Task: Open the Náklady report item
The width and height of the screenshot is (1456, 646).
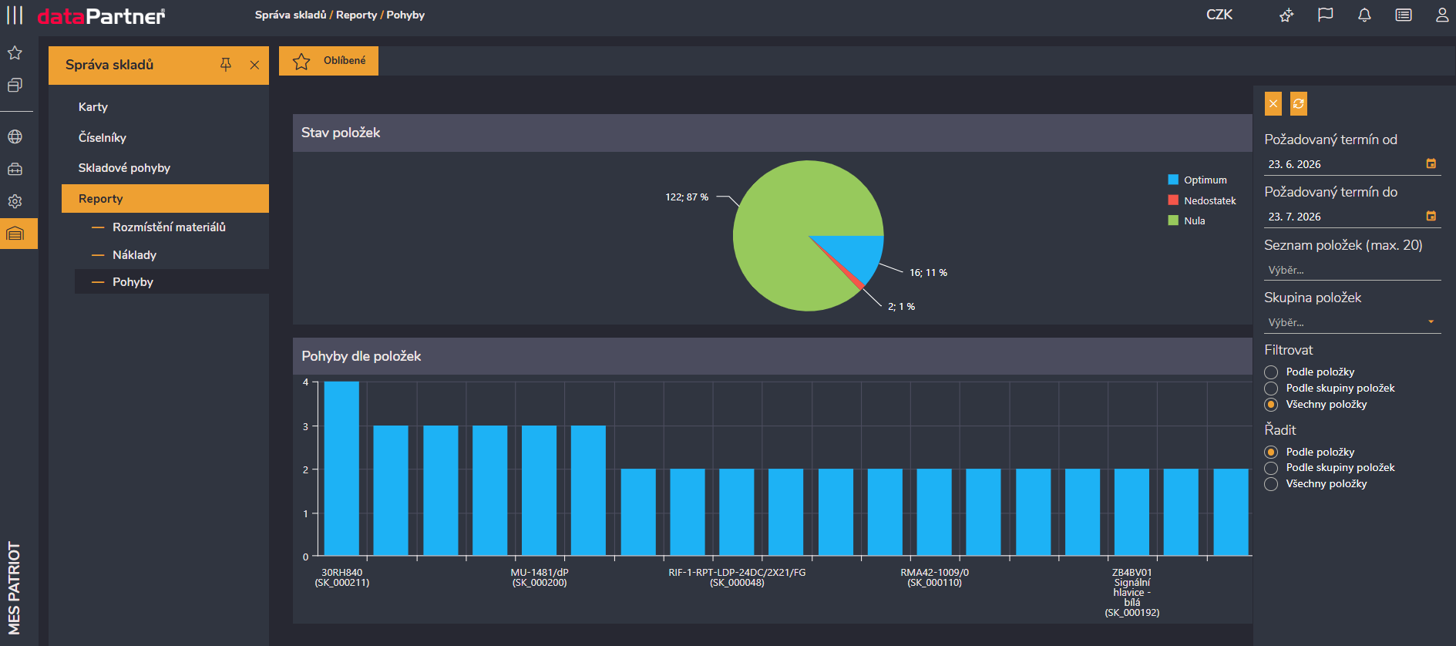Action: coord(134,254)
